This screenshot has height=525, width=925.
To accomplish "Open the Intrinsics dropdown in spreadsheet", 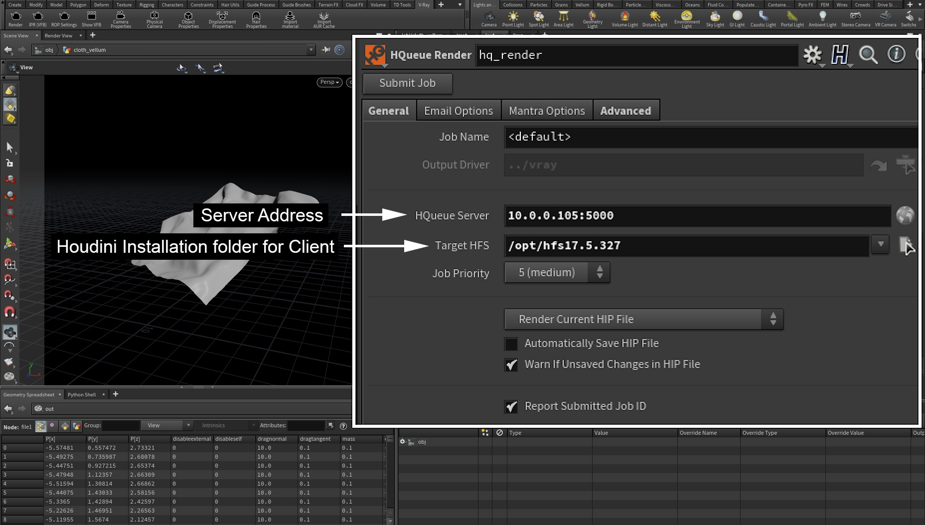I will click(x=228, y=425).
